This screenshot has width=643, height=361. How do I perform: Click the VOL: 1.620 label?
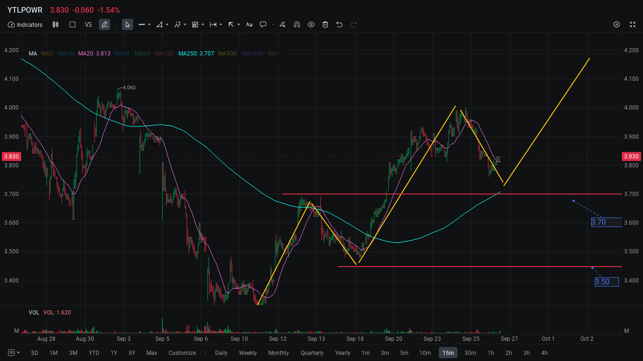(57, 313)
